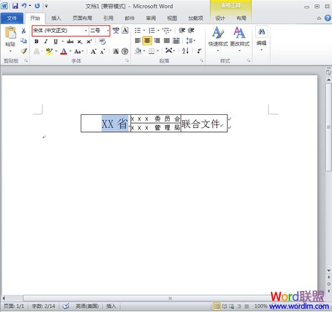Screen dimensions: 332x312
Task: Switch to the 引用 References tab
Action: click(108, 18)
